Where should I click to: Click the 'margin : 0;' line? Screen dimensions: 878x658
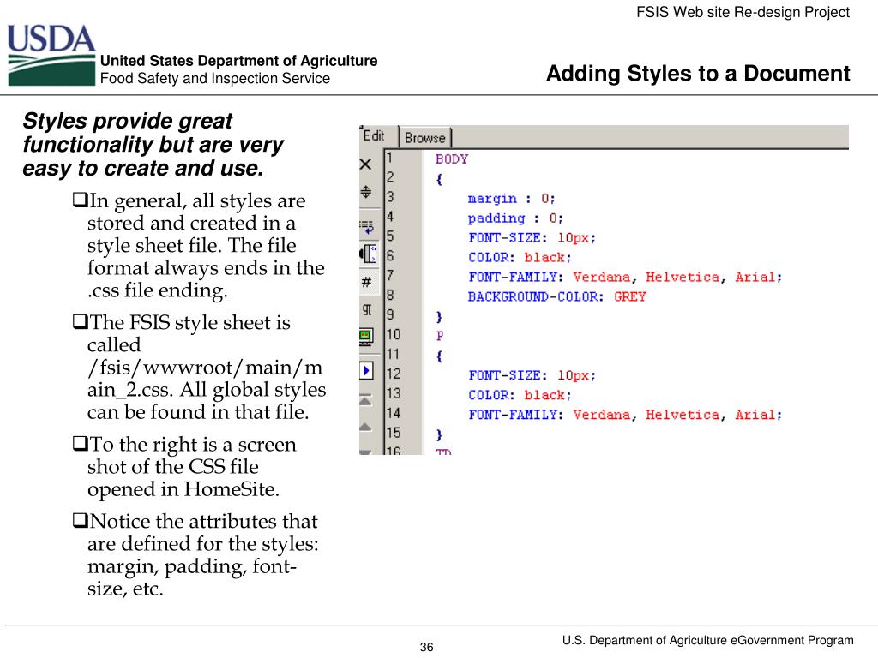click(511, 199)
